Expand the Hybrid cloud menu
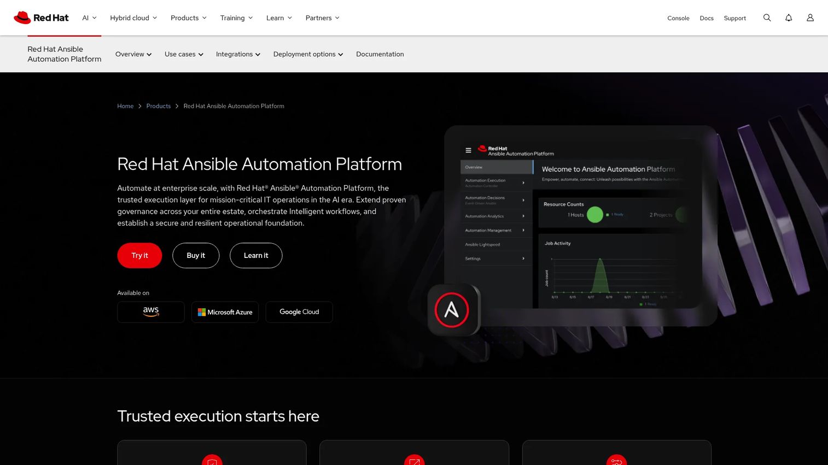Image resolution: width=828 pixels, height=465 pixels. point(133,17)
